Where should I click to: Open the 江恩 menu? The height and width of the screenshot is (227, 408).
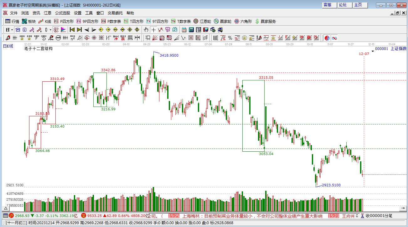point(48,13)
